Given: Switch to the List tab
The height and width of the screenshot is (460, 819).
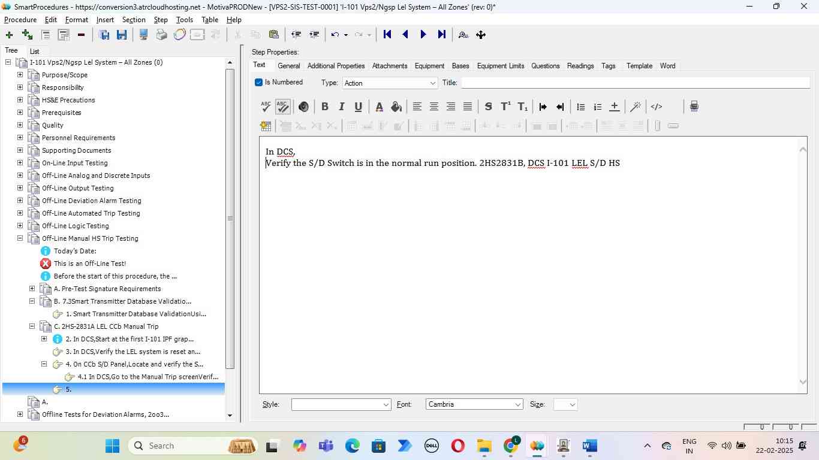Looking at the screenshot, I should 34,52.
